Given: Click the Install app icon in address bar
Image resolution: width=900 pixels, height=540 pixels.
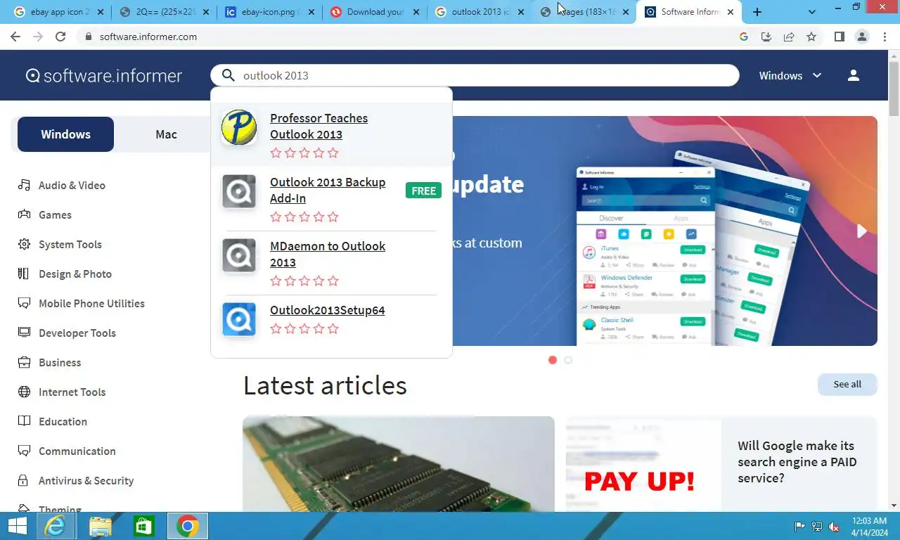Looking at the screenshot, I should point(766,37).
